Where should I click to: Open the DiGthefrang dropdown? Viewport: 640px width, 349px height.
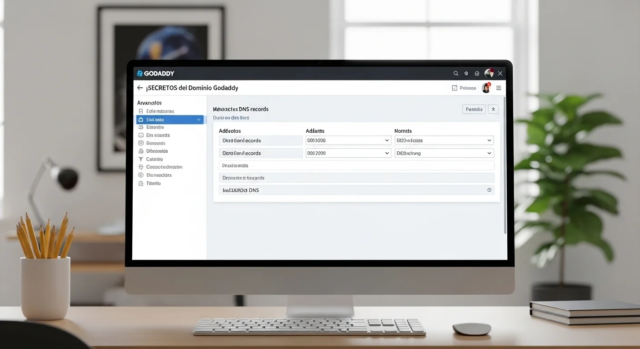click(x=444, y=153)
